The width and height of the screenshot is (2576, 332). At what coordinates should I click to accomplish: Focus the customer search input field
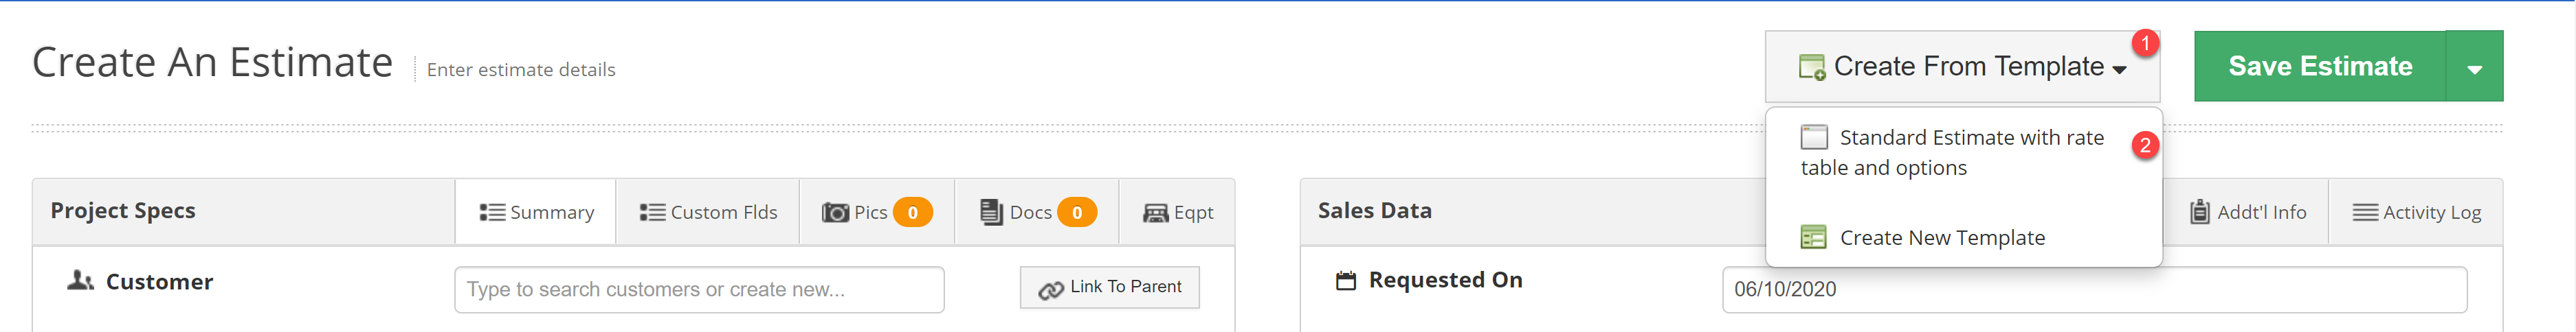tap(699, 289)
